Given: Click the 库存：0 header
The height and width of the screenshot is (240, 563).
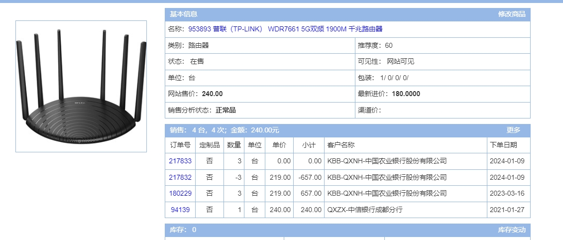Looking at the screenshot, I should [x=183, y=230].
